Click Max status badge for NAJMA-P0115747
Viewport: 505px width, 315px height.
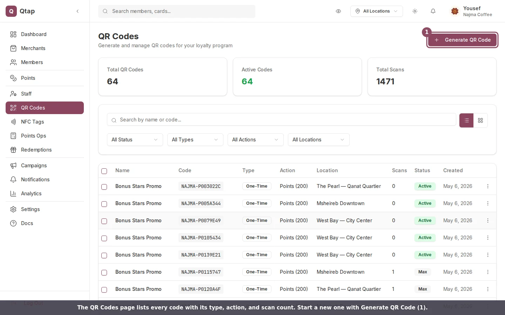tap(423, 272)
